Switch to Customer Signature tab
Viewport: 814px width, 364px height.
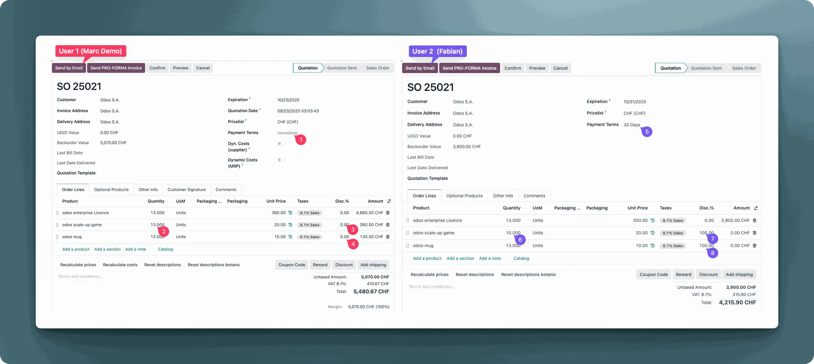point(187,190)
